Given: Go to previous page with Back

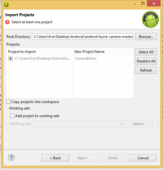Looking at the screenshot, I should (x=55, y=158).
